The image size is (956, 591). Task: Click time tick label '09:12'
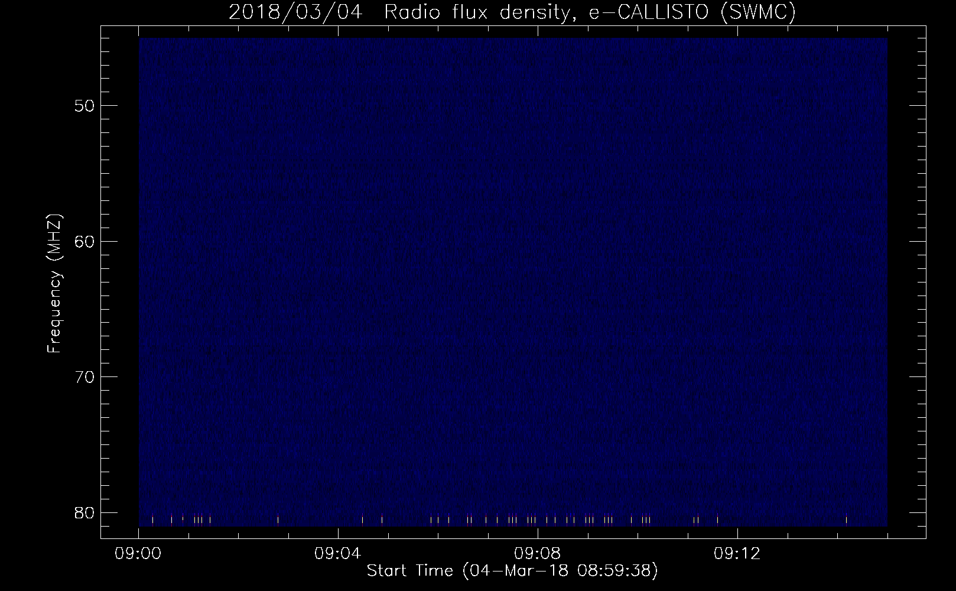(737, 554)
